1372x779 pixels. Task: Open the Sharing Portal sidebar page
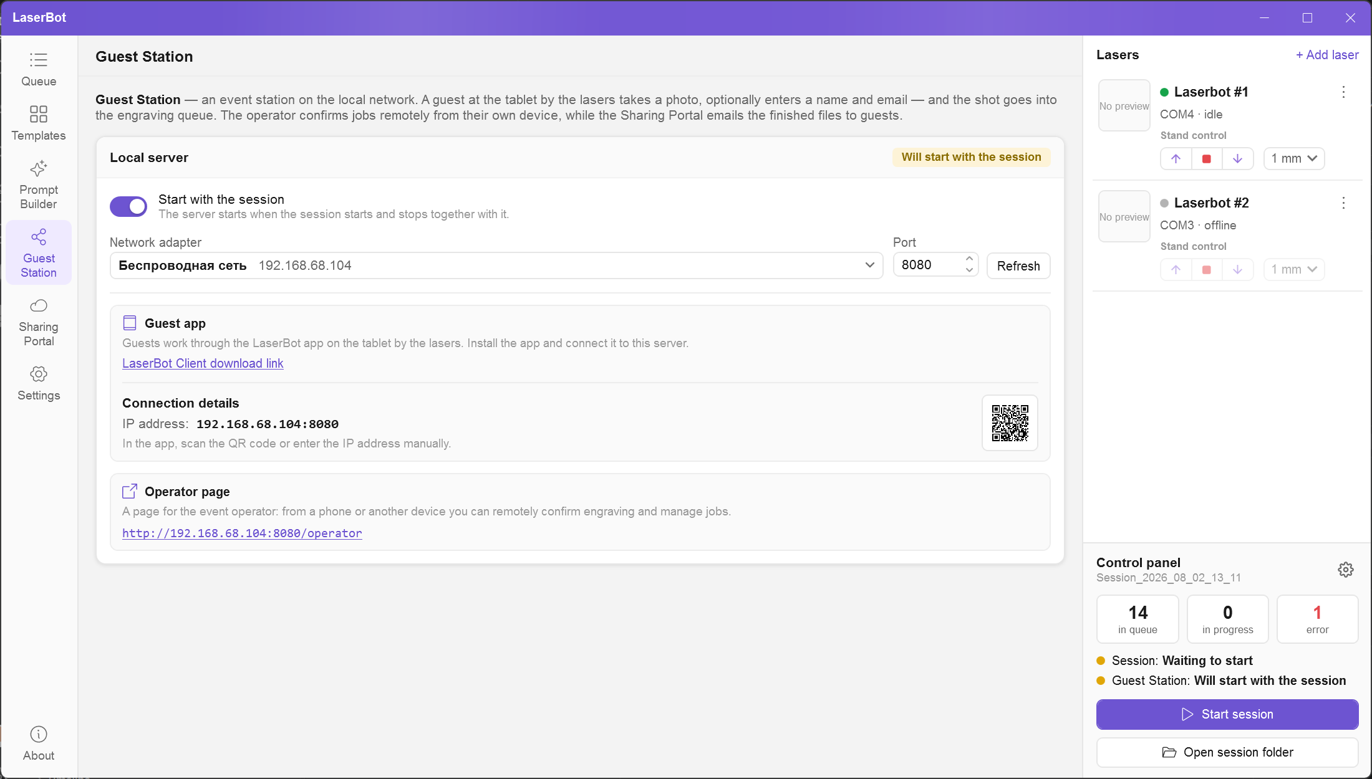pyautogui.click(x=39, y=322)
